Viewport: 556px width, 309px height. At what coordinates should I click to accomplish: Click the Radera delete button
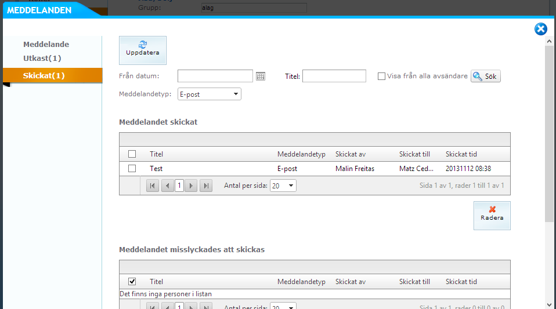tap(492, 216)
